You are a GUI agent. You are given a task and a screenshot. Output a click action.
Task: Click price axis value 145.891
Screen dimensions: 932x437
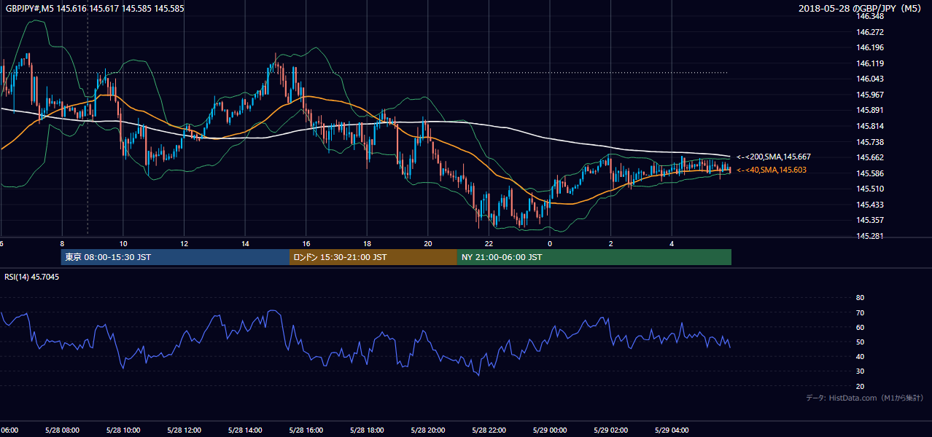[869, 111]
